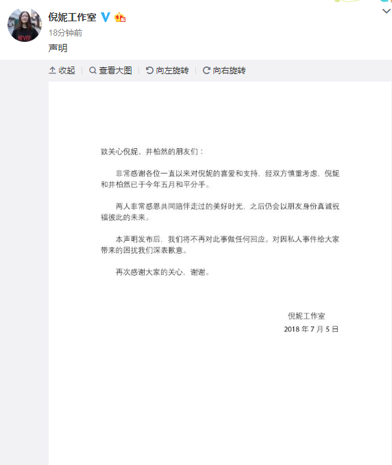Click the magnifier icon for large view
The image size is (392, 465).
coord(93,70)
